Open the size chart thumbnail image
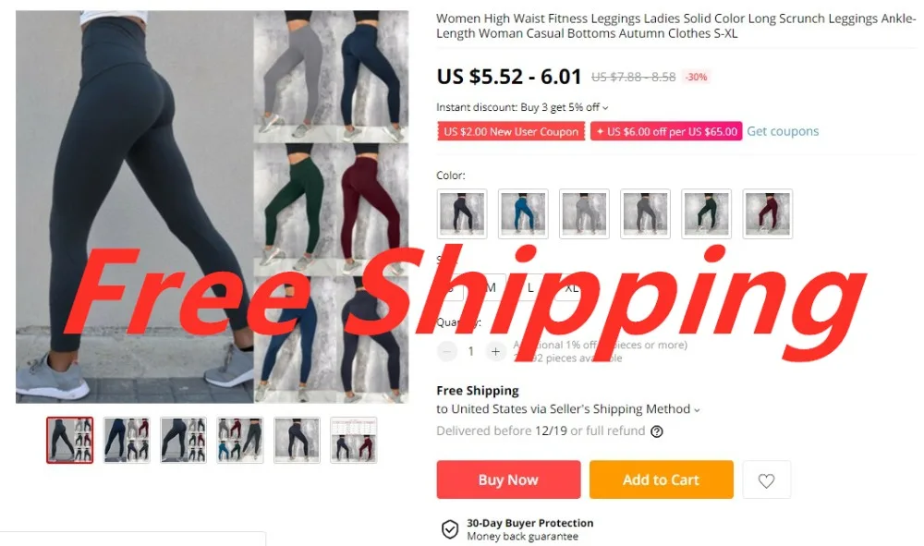 (354, 440)
